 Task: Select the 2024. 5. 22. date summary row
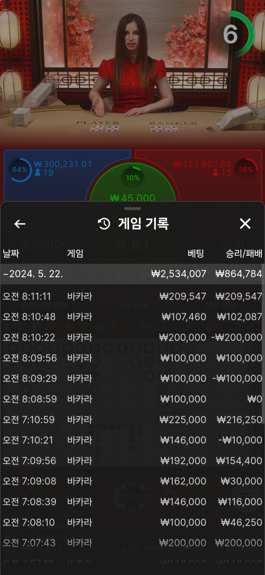132,274
